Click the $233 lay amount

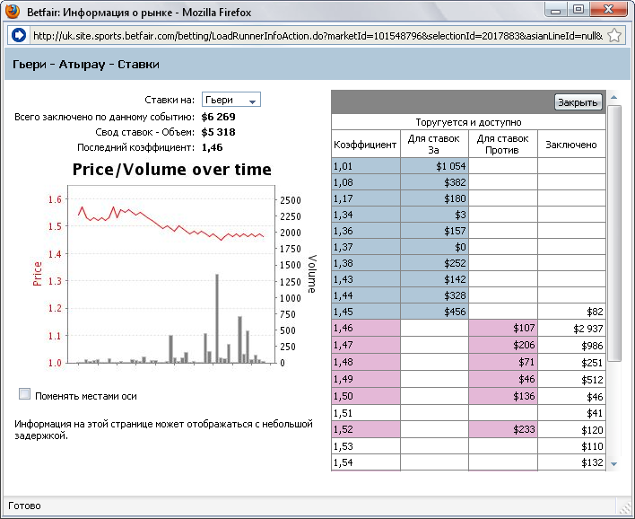pyautogui.click(x=524, y=429)
